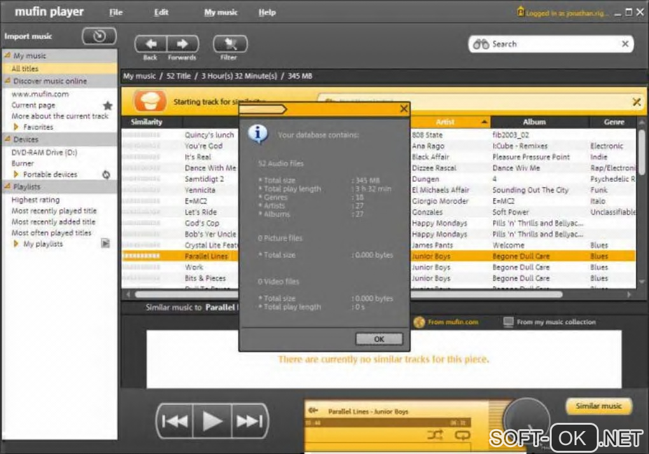Select the Highest rating playlist

coord(36,200)
